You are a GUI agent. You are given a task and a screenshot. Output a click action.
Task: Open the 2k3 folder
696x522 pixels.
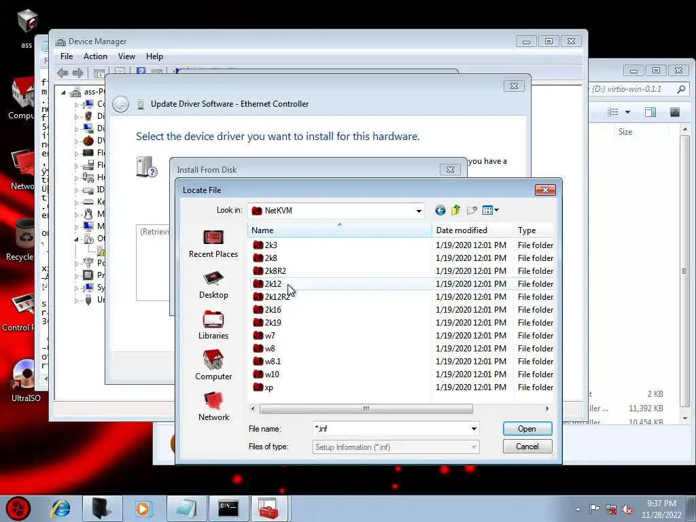(x=271, y=245)
